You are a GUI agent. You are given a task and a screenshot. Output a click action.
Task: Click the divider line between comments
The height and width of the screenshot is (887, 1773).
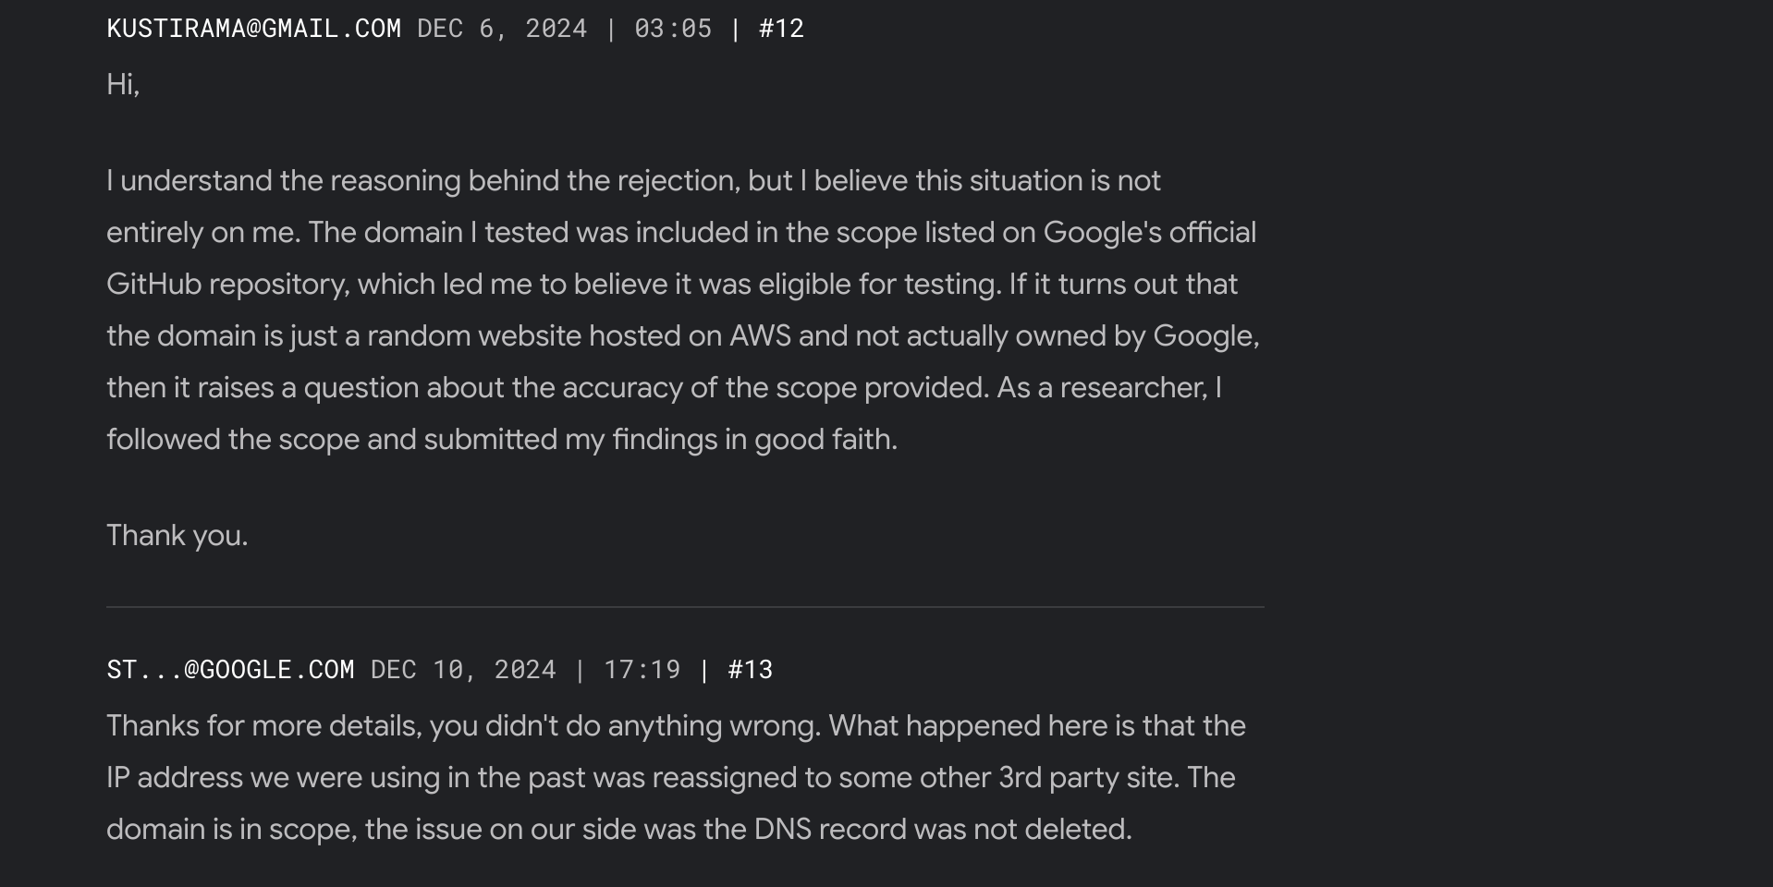(684, 607)
